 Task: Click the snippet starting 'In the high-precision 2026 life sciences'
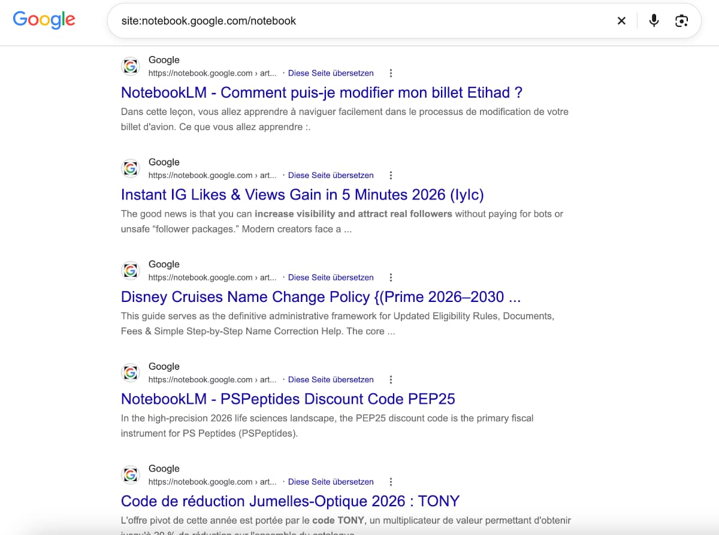tap(327, 426)
